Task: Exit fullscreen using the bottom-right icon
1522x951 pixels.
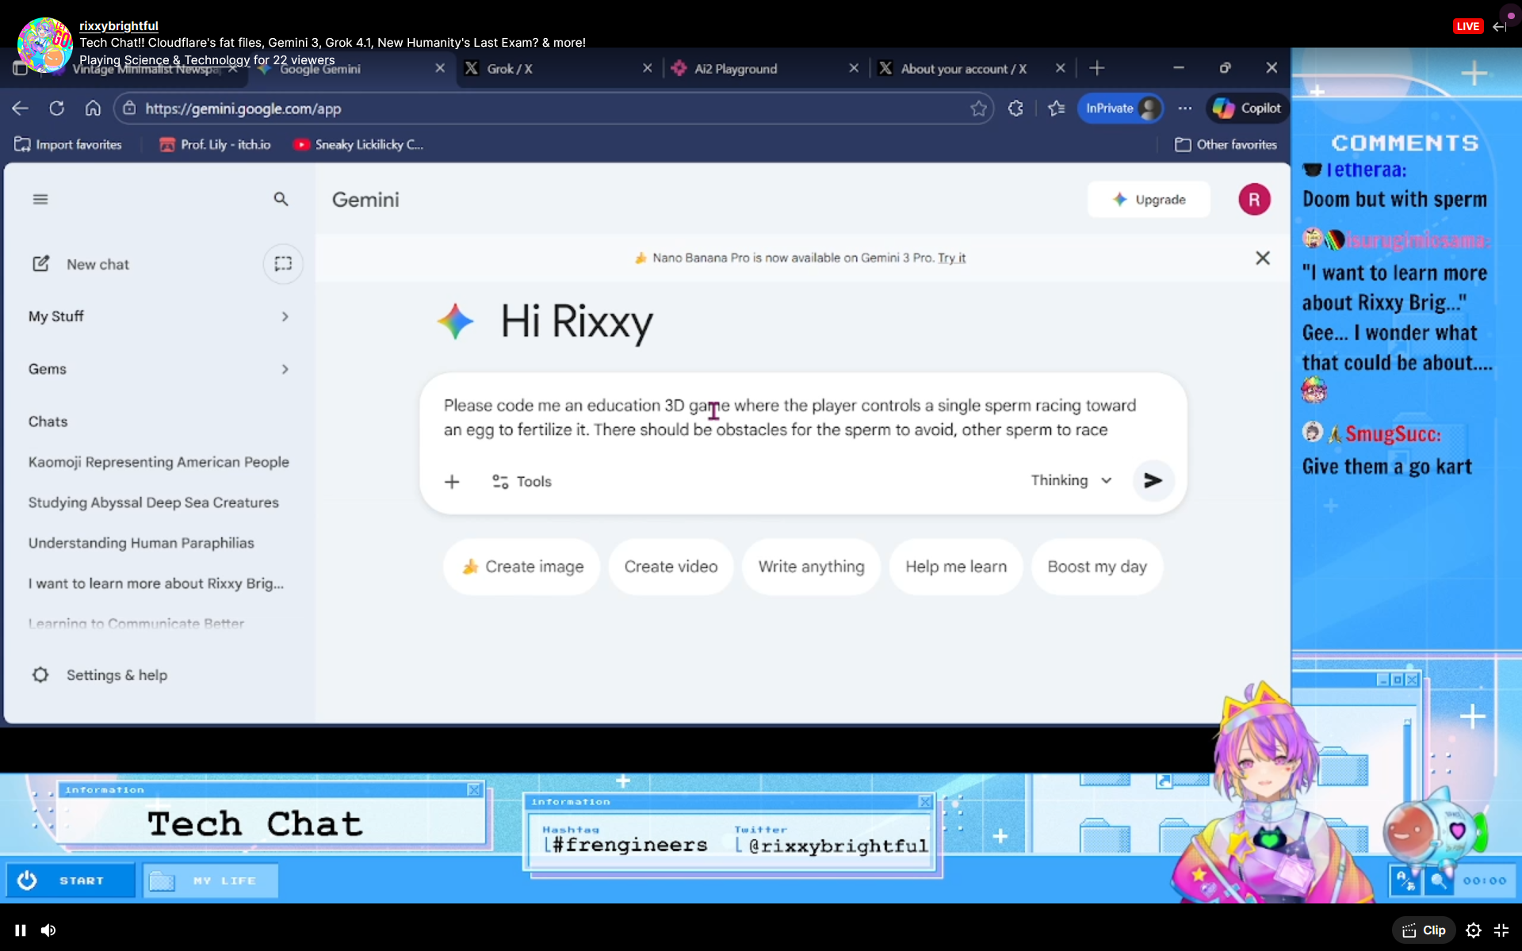Action: pos(1501,930)
